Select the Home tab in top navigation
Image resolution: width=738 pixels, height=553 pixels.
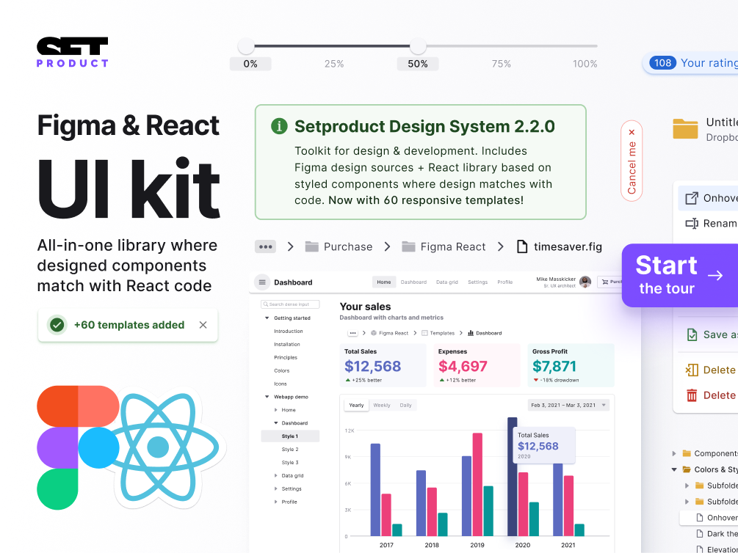point(384,282)
